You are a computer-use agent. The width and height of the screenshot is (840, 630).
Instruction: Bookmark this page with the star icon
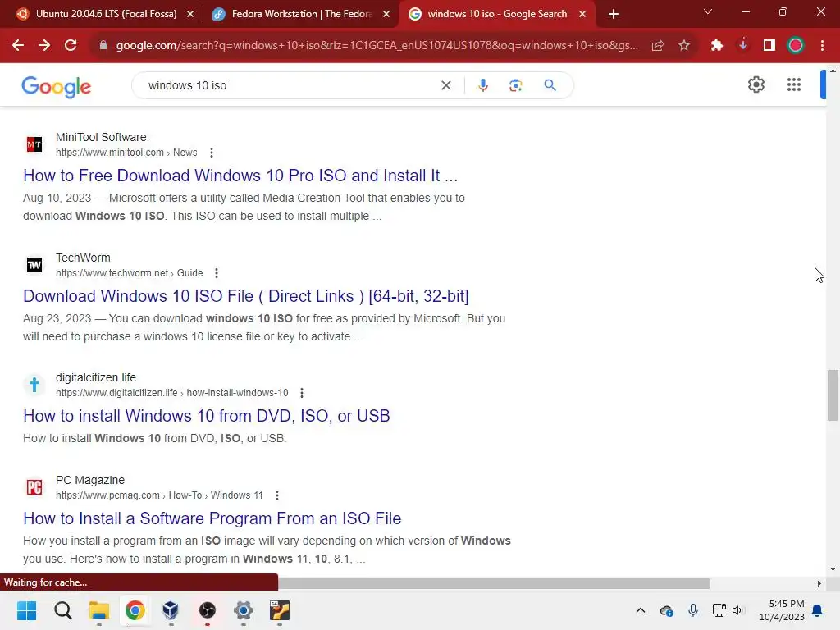point(684,46)
